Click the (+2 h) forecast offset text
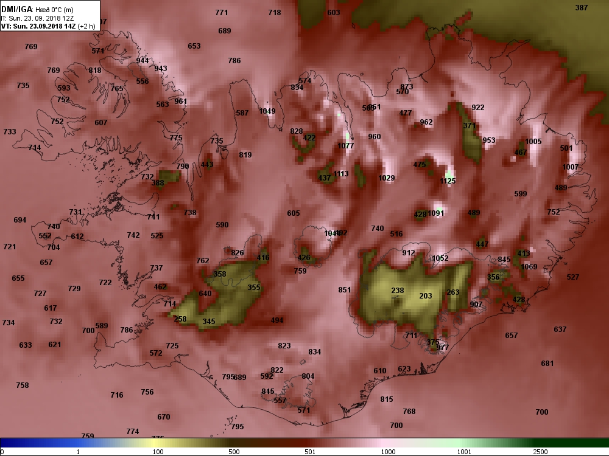 point(86,26)
